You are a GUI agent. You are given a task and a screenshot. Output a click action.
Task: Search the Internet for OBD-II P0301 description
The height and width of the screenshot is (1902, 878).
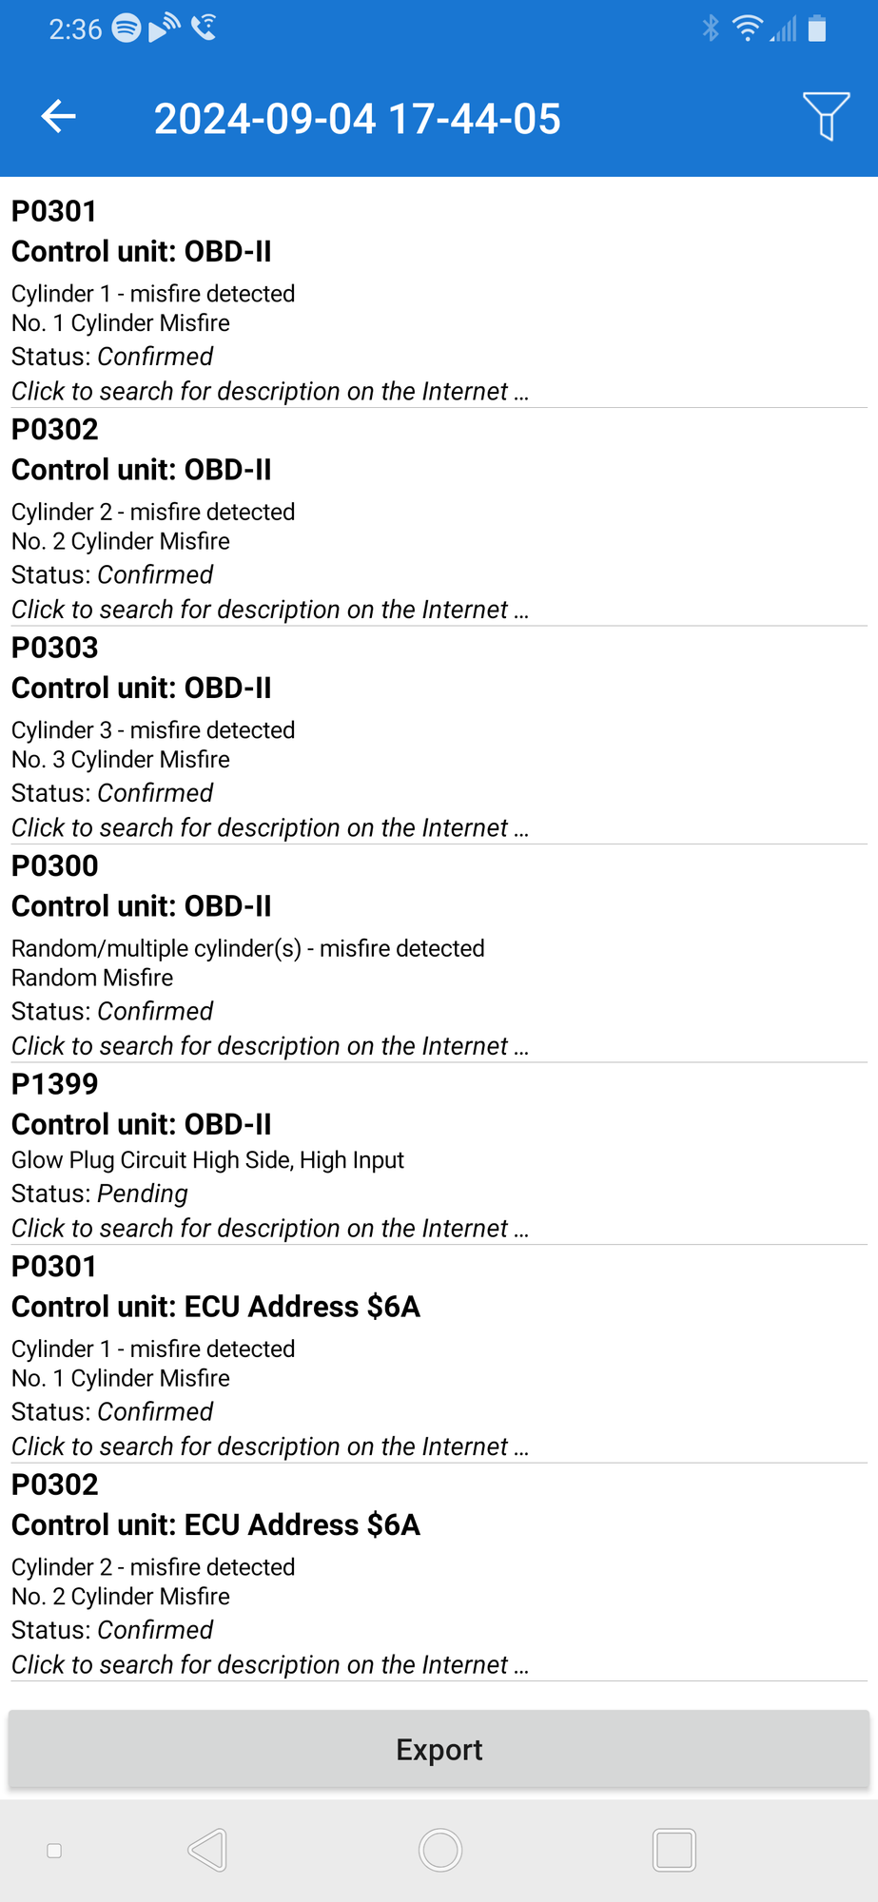[x=269, y=392]
